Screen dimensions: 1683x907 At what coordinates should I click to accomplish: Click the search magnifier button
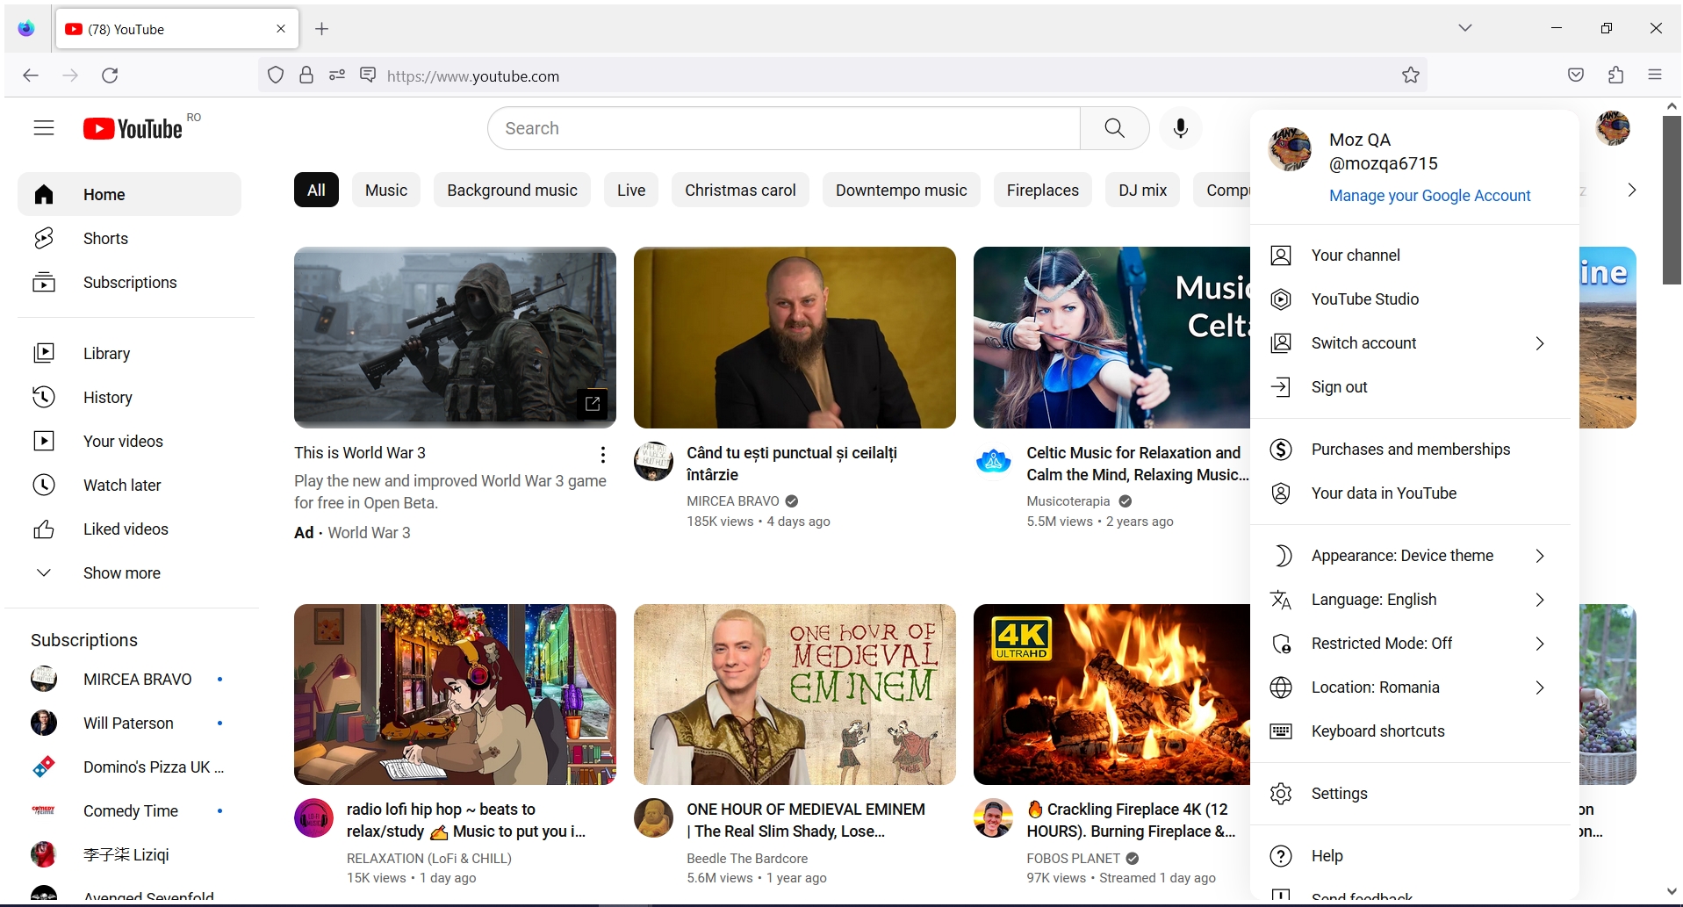(1113, 128)
